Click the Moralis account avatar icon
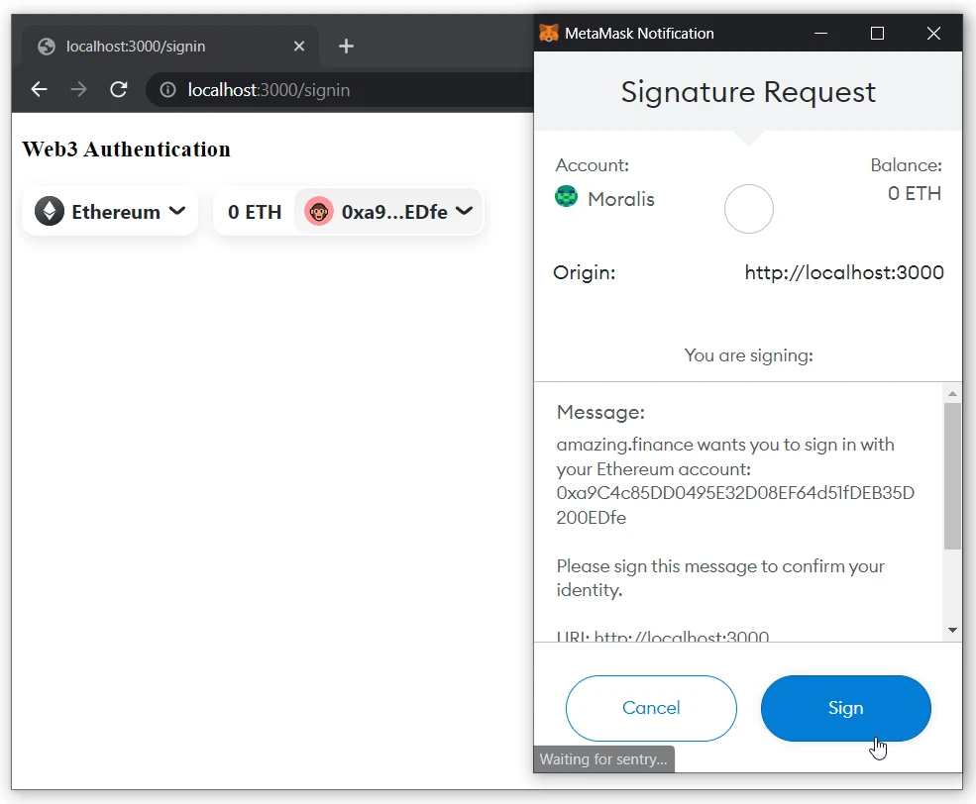The height and width of the screenshot is (804, 976). pos(566,197)
